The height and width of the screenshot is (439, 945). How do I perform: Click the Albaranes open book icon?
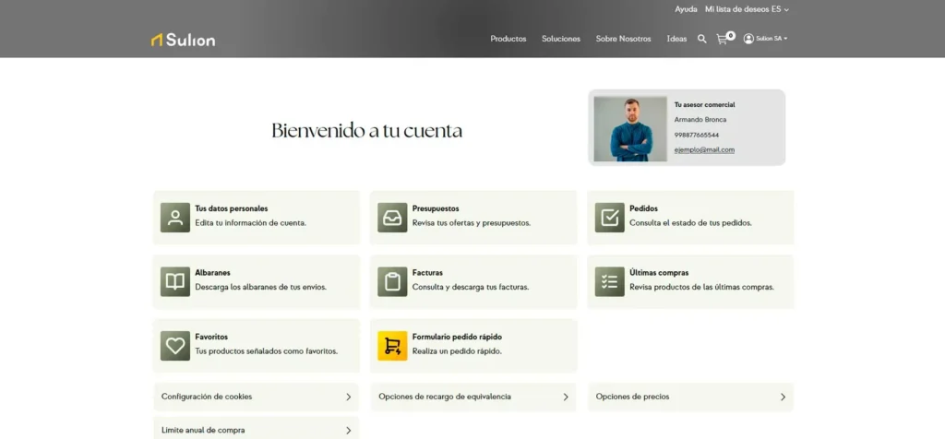(175, 282)
